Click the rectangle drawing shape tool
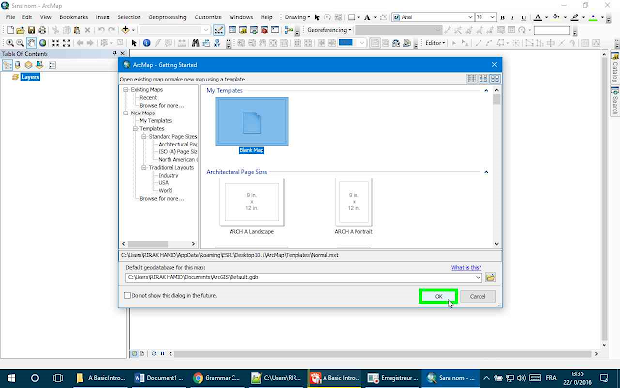The width and height of the screenshot is (620, 388). coord(351,17)
